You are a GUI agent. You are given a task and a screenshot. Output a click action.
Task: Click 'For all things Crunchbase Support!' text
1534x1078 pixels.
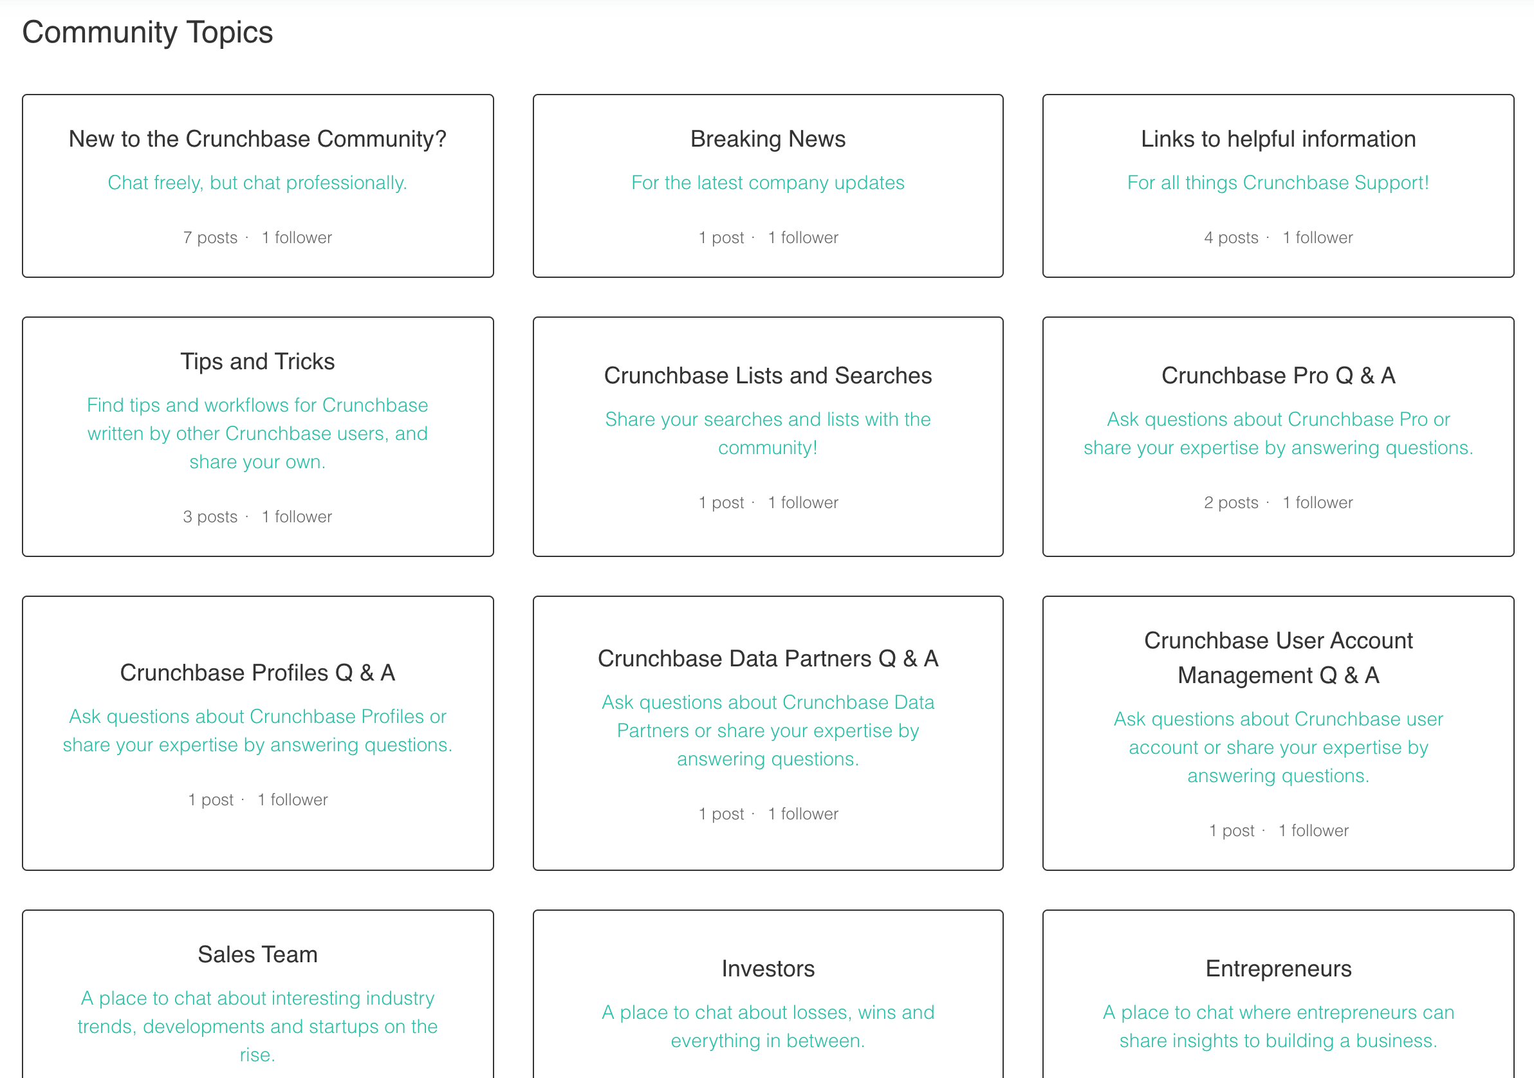pos(1278,183)
